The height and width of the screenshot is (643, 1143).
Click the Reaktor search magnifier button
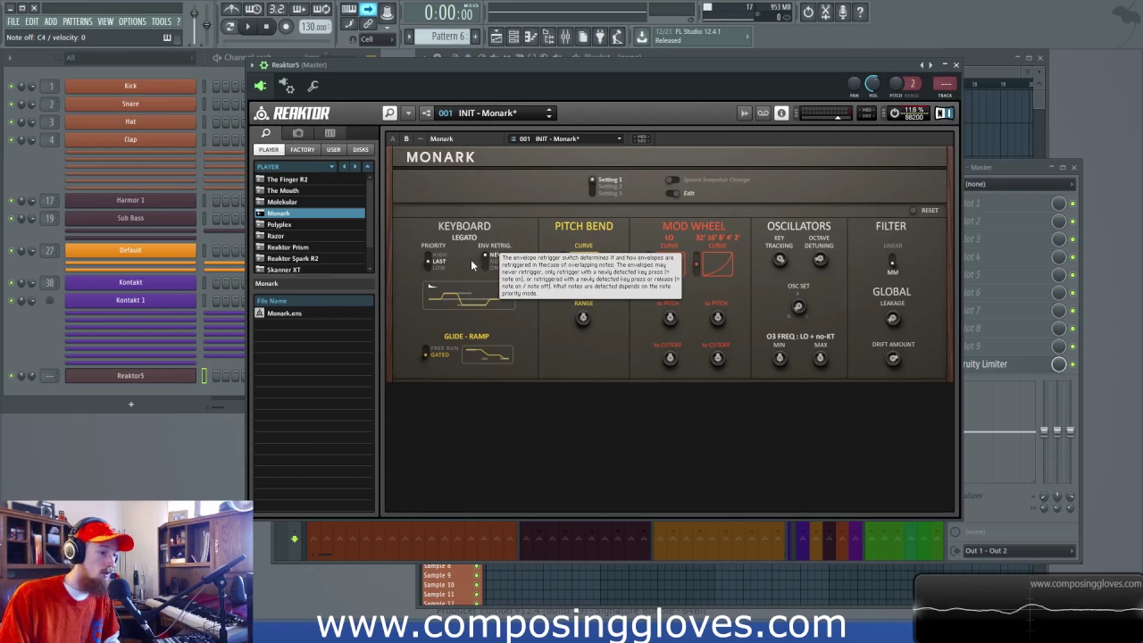[x=389, y=113]
